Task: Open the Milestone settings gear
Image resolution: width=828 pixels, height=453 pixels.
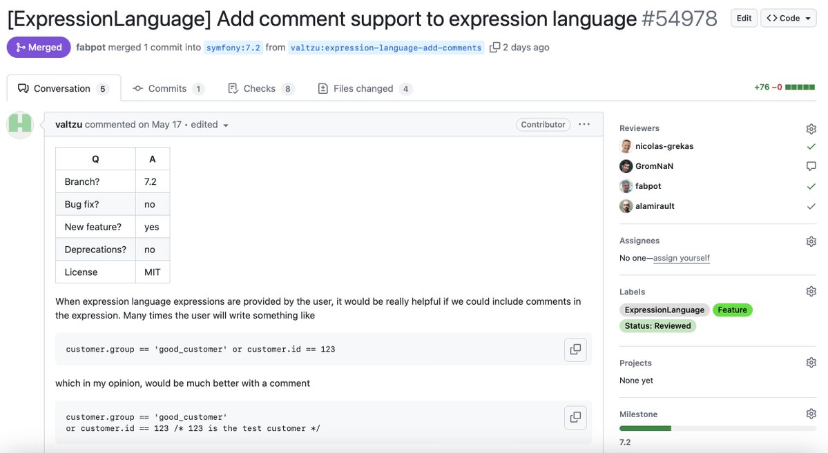Action: (x=811, y=414)
